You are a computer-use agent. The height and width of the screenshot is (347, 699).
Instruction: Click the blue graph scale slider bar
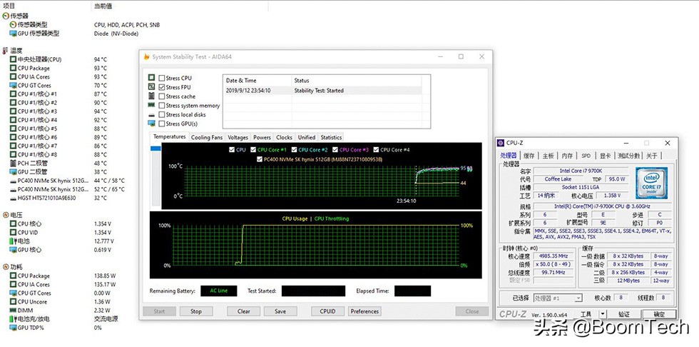(x=155, y=149)
